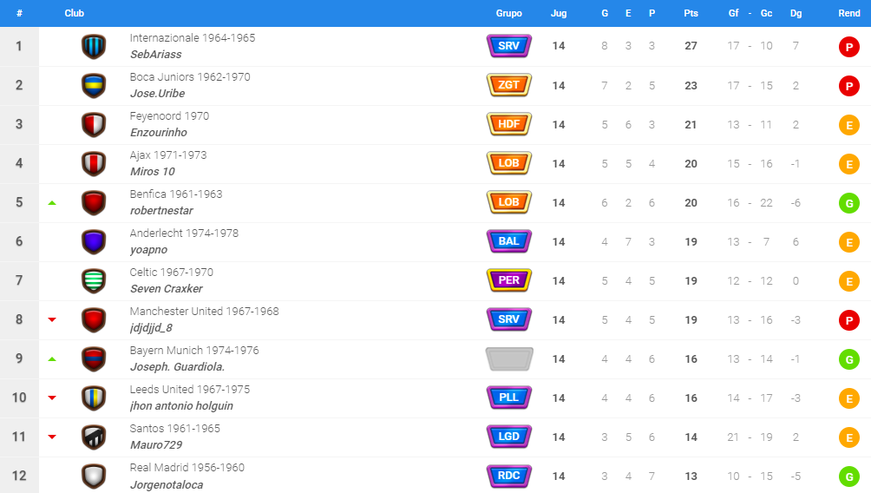871x493 pixels.
Task: Click the Internazionale 1964-1965 club shield icon
Action: pos(94,47)
